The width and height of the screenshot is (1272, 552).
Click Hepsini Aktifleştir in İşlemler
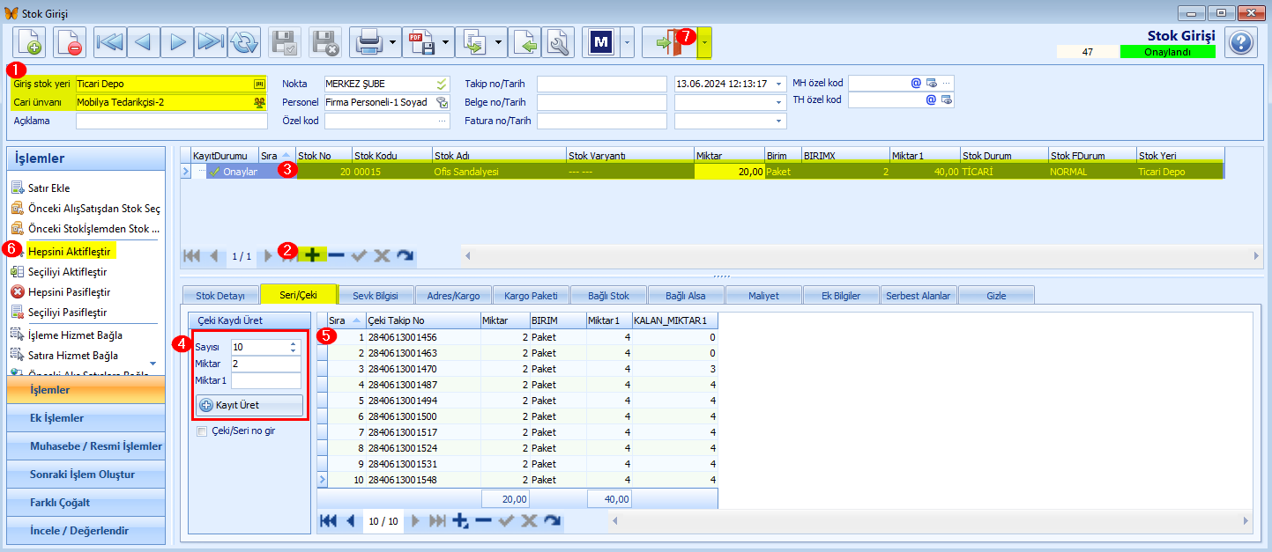pos(69,252)
